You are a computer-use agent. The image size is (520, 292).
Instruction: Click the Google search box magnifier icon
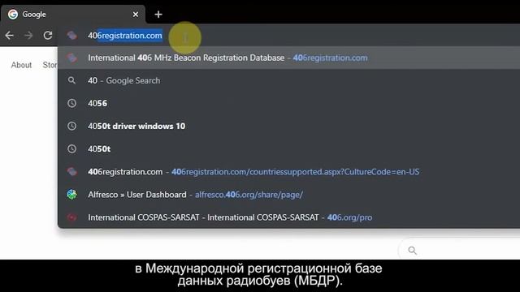tap(412, 251)
